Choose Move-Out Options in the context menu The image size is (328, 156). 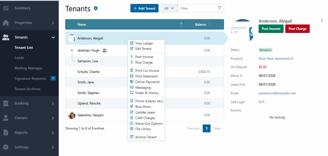click(x=149, y=124)
